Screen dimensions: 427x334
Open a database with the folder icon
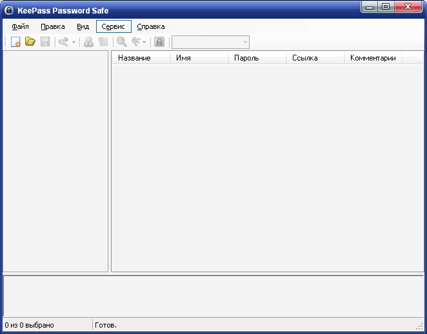[x=30, y=42]
